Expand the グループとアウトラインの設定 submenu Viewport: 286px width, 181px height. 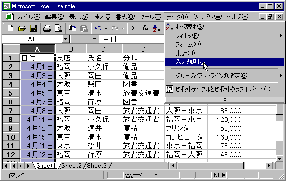click(x=280, y=75)
